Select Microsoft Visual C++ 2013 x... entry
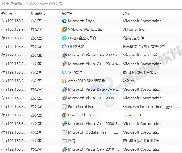The height and width of the screenshot is (153, 182). click(x=94, y=64)
